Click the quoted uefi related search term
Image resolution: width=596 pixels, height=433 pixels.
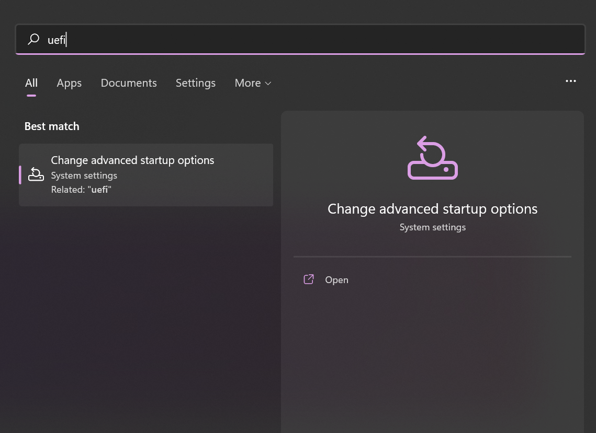[99, 189]
